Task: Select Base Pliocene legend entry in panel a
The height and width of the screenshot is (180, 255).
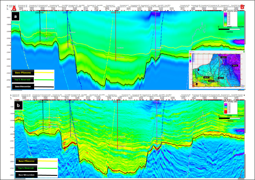Action: pyautogui.click(x=23, y=73)
